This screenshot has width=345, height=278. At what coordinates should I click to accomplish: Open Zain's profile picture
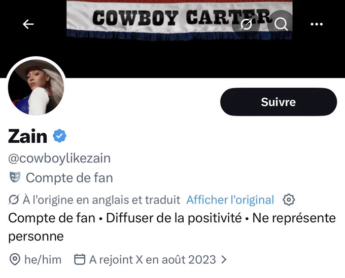click(36, 87)
